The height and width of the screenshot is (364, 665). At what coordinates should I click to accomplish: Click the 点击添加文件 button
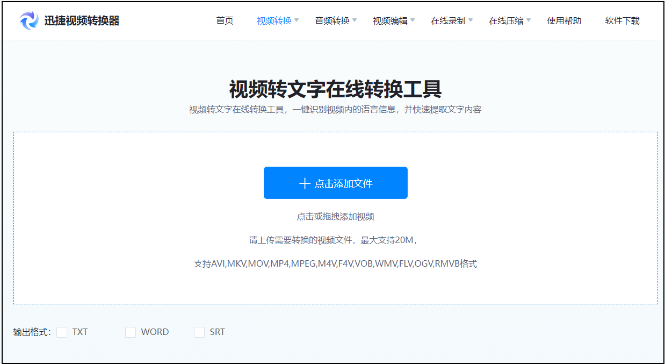click(336, 183)
